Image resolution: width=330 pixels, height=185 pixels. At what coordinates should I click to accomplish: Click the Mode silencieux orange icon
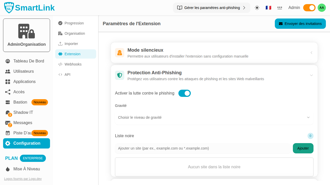(120, 53)
